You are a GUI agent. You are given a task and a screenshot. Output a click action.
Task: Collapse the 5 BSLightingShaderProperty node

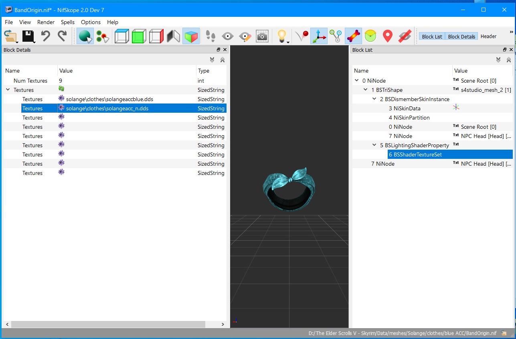point(374,145)
